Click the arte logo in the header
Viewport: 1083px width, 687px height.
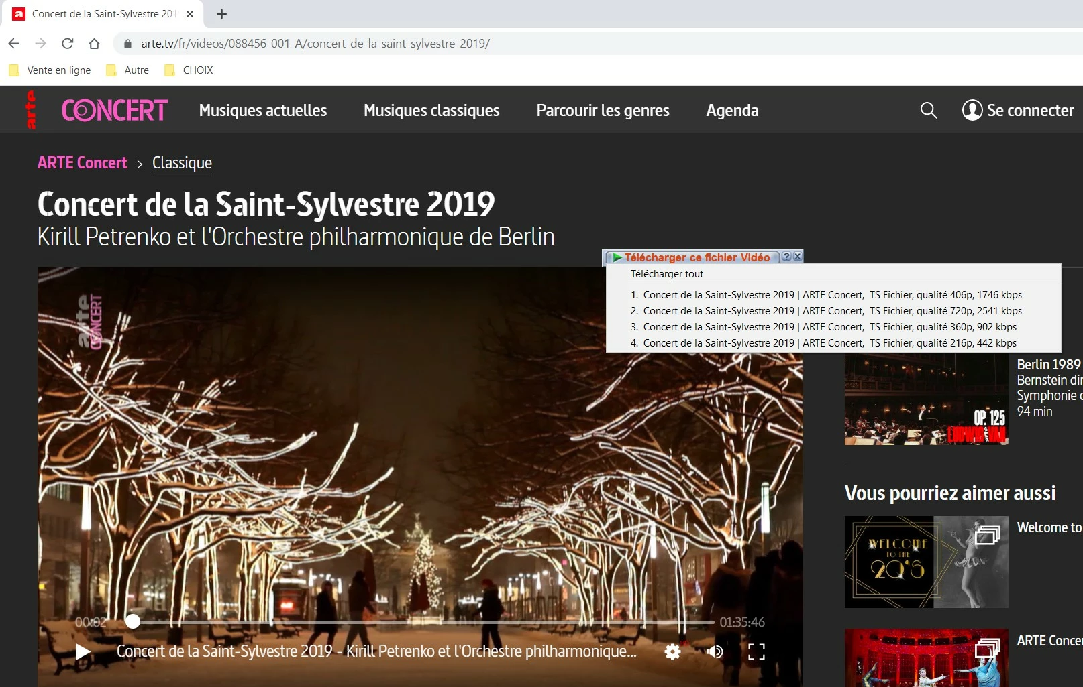tap(30, 110)
